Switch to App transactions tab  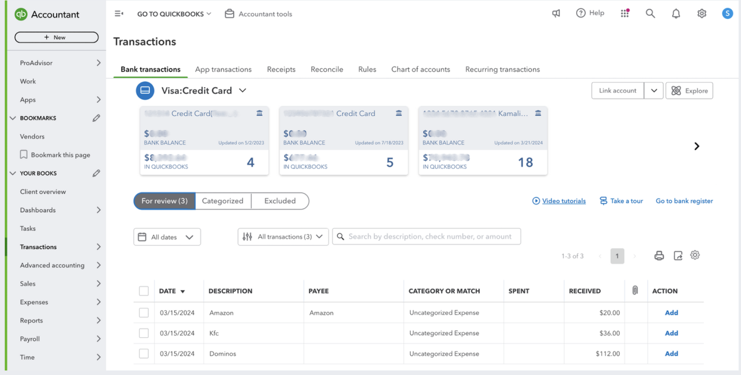223,69
